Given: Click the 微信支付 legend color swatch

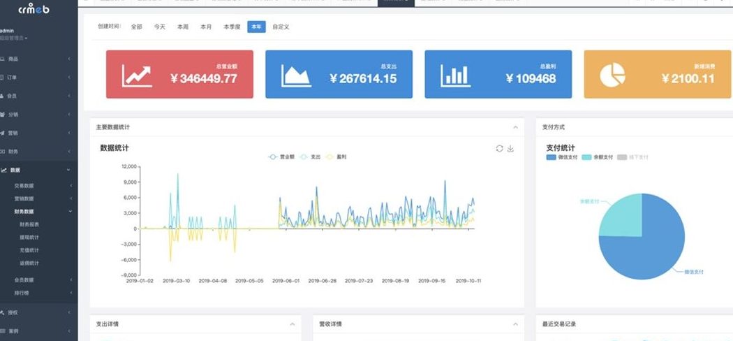Looking at the screenshot, I should [551, 157].
